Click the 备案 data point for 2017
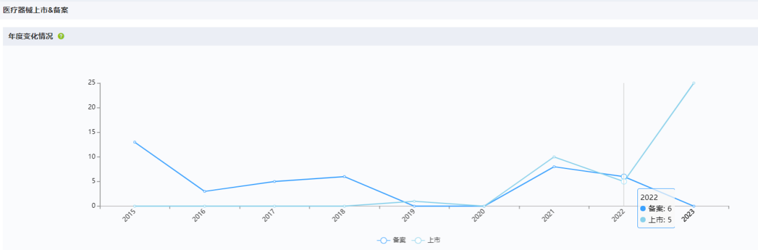This screenshot has width=758, height=250. (274, 182)
